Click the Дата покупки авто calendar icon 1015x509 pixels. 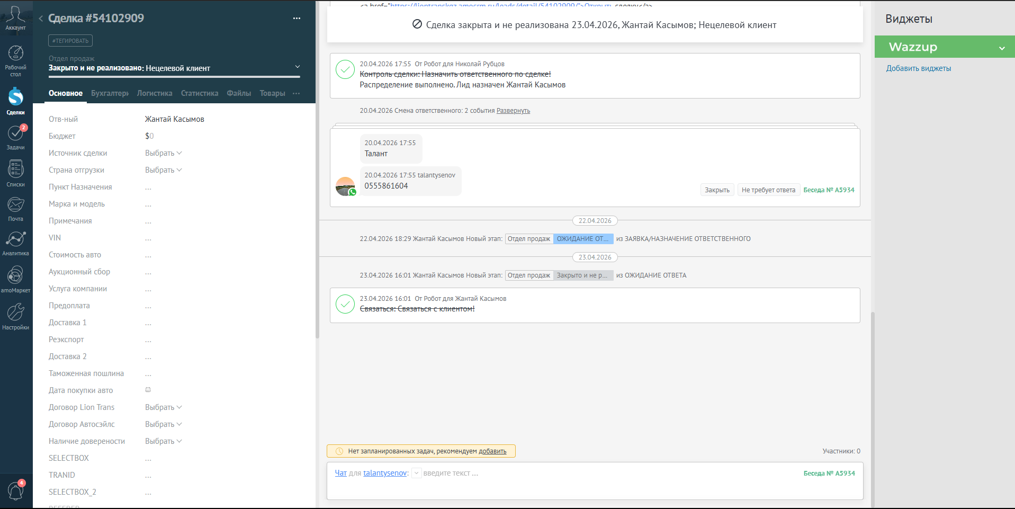pyautogui.click(x=148, y=390)
